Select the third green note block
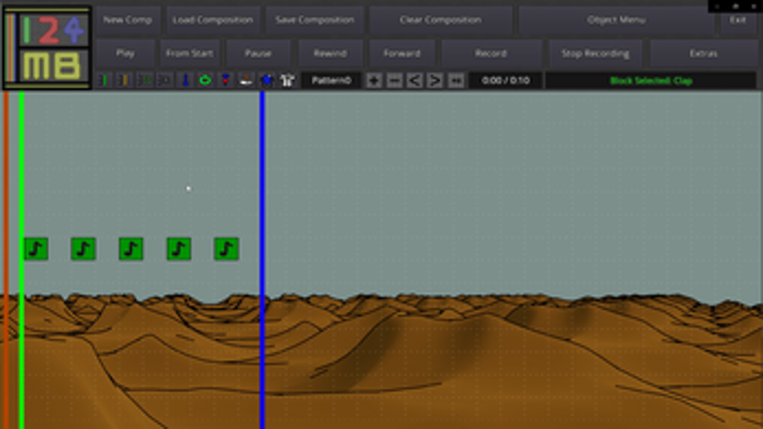 pos(131,248)
